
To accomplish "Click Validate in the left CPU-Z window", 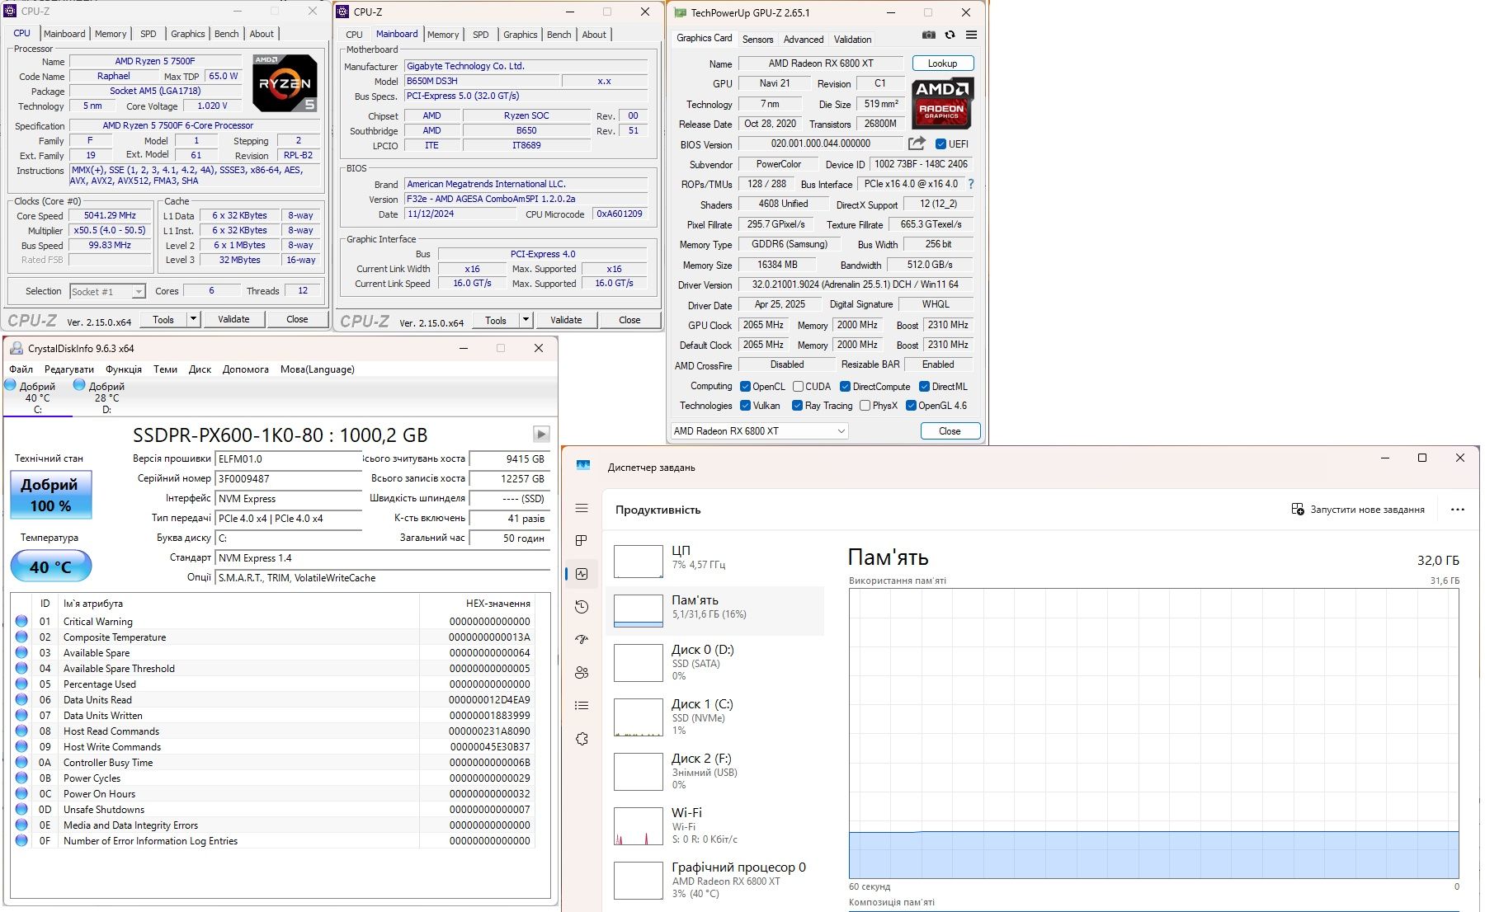I will point(233,319).
